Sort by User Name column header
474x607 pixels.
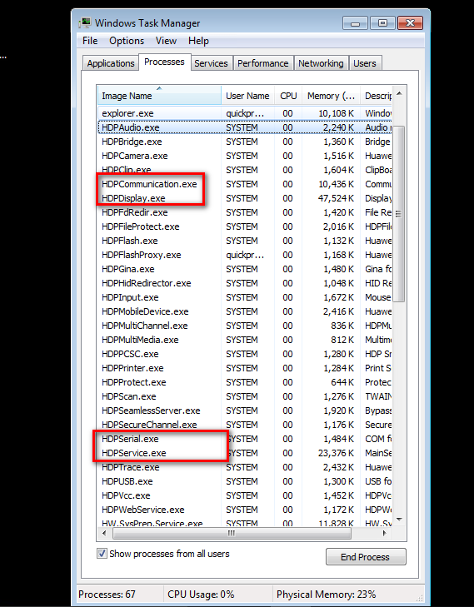248,96
